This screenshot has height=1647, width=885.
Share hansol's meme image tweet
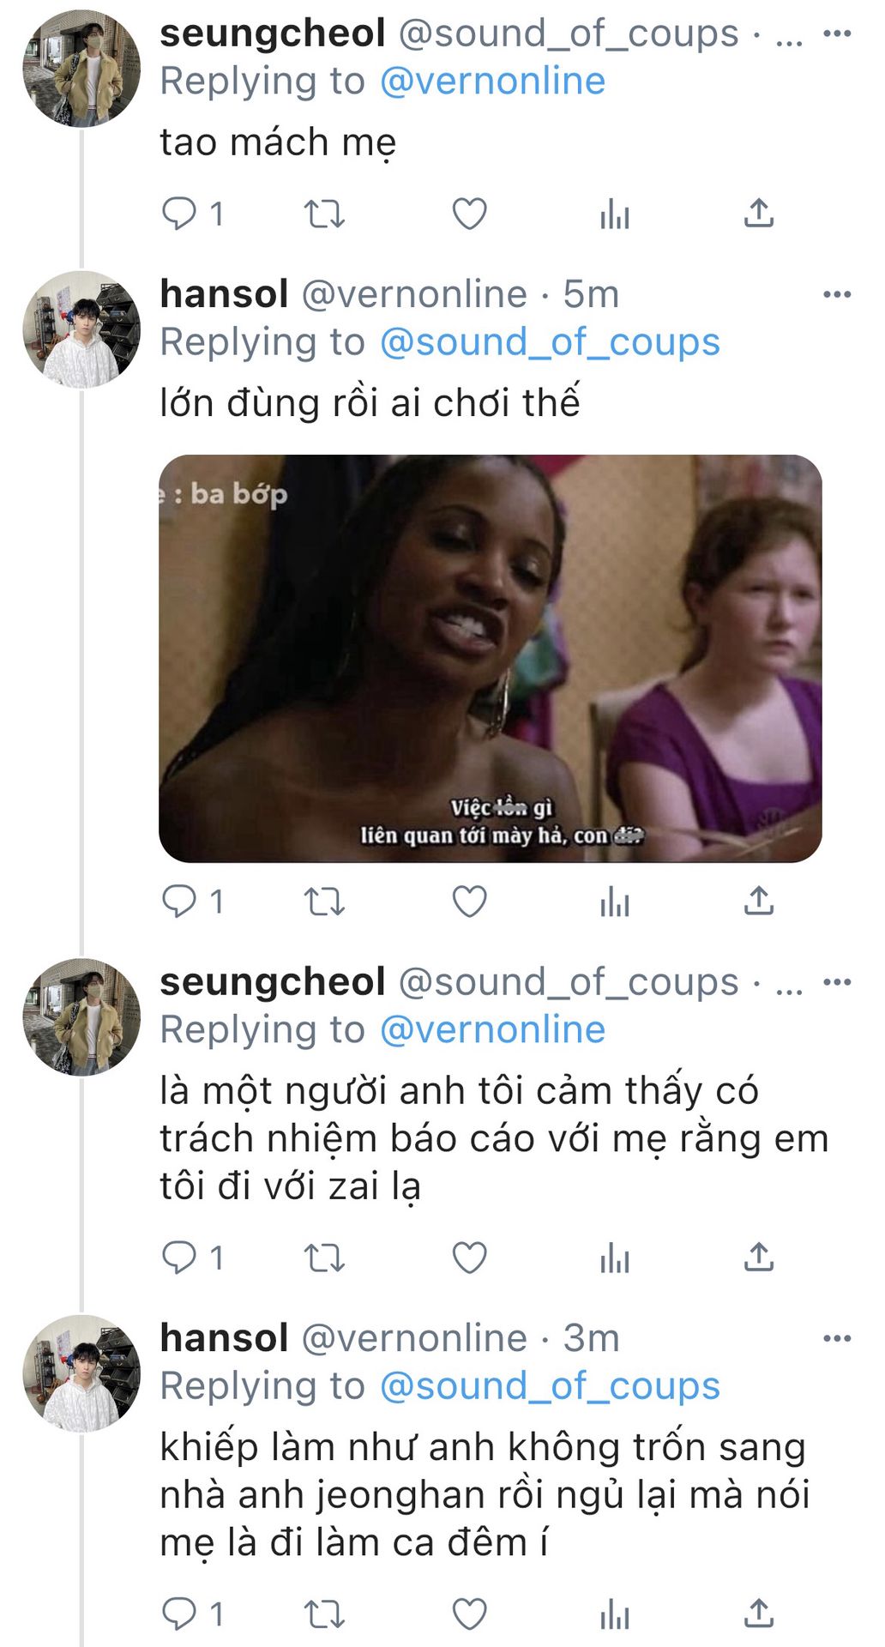(x=758, y=901)
